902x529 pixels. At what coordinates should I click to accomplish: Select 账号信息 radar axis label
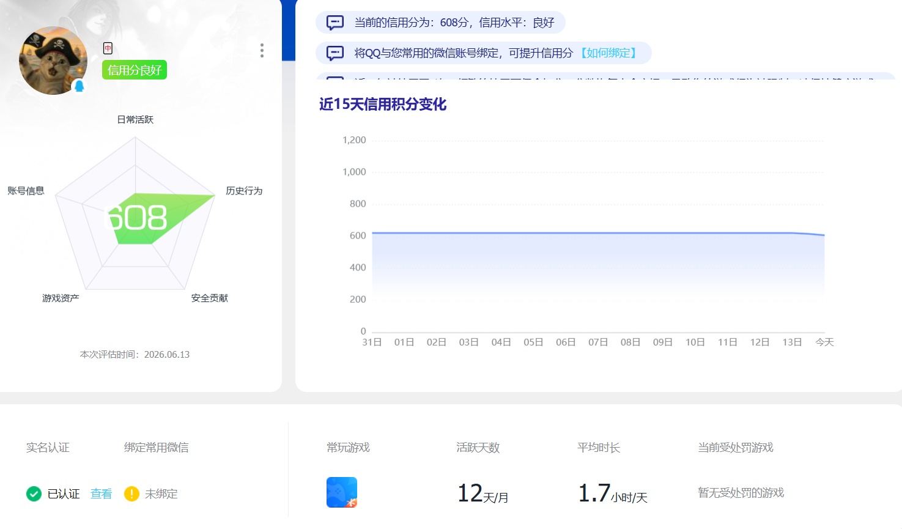point(26,191)
